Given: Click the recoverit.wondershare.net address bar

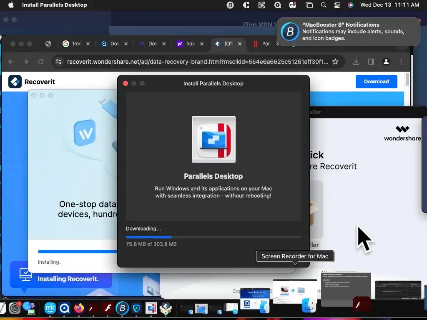Looking at the screenshot, I should click(x=198, y=62).
